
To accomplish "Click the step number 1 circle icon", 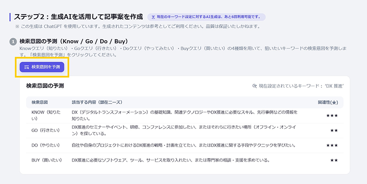I will tap(13, 42).
